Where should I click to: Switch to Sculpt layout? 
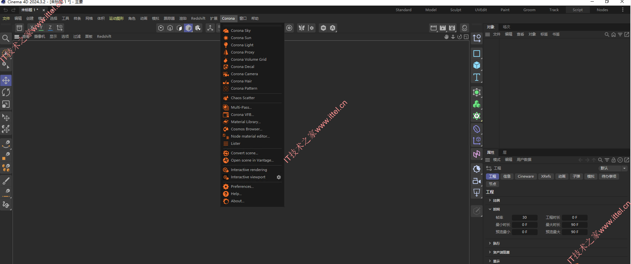(456, 10)
